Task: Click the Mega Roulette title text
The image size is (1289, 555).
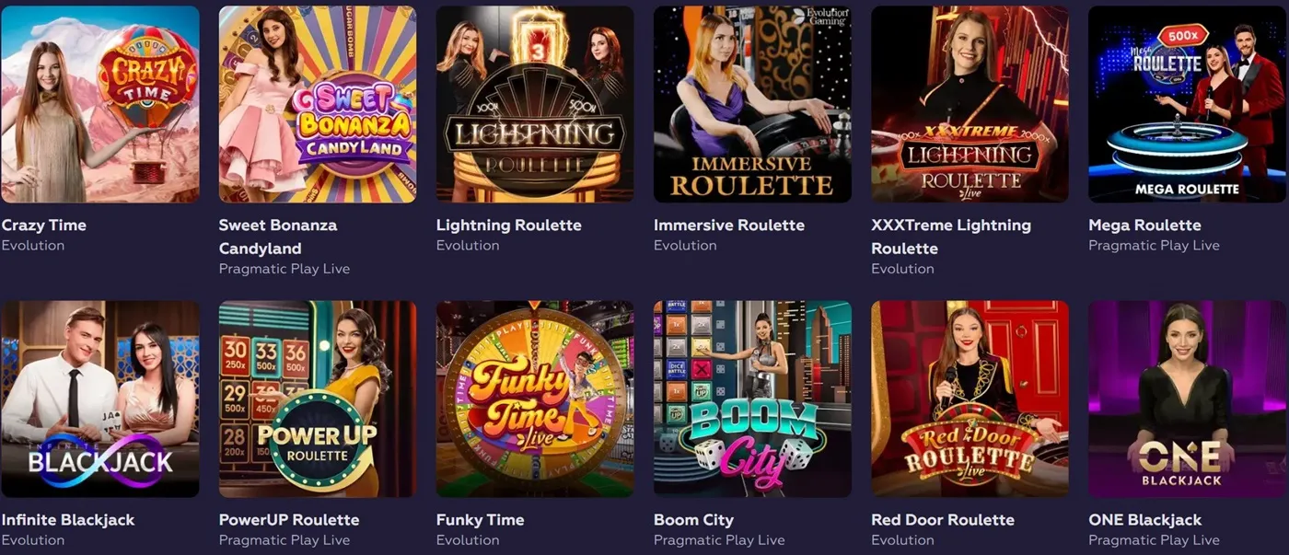Action: (1144, 225)
